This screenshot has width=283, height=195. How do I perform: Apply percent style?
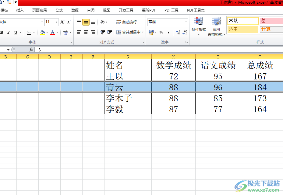coord(161,33)
